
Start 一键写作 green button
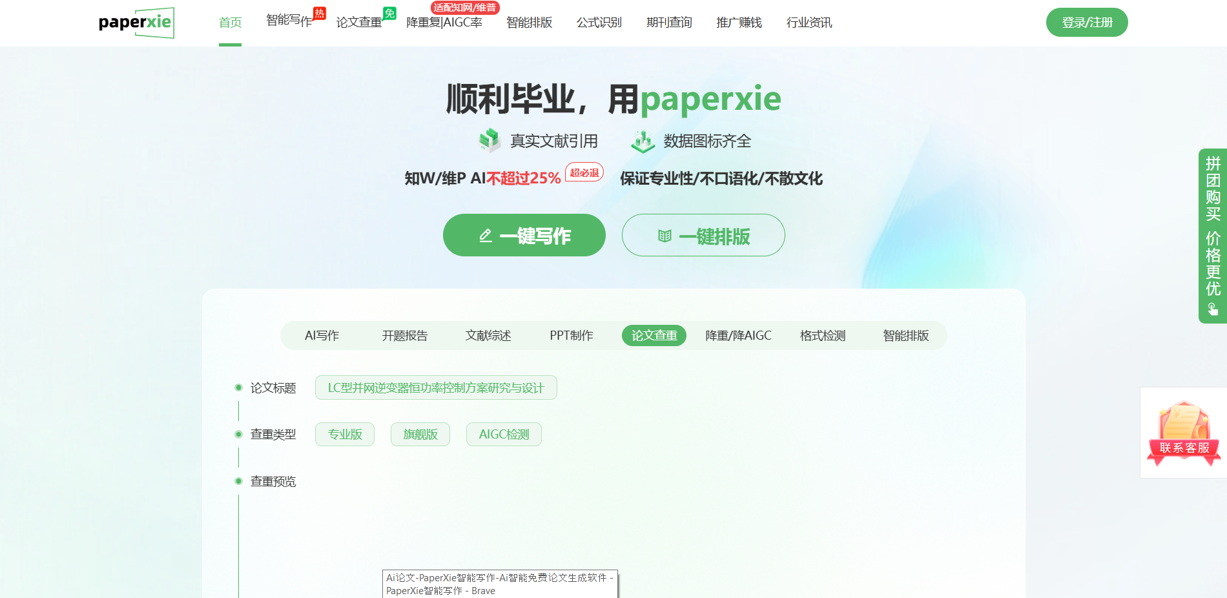click(x=524, y=235)
